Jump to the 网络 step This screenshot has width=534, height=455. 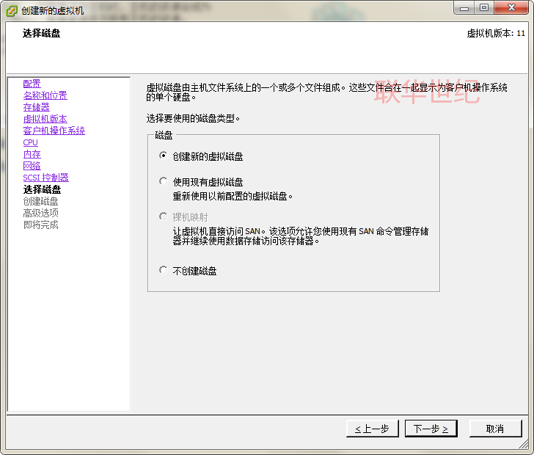(32, 166)
